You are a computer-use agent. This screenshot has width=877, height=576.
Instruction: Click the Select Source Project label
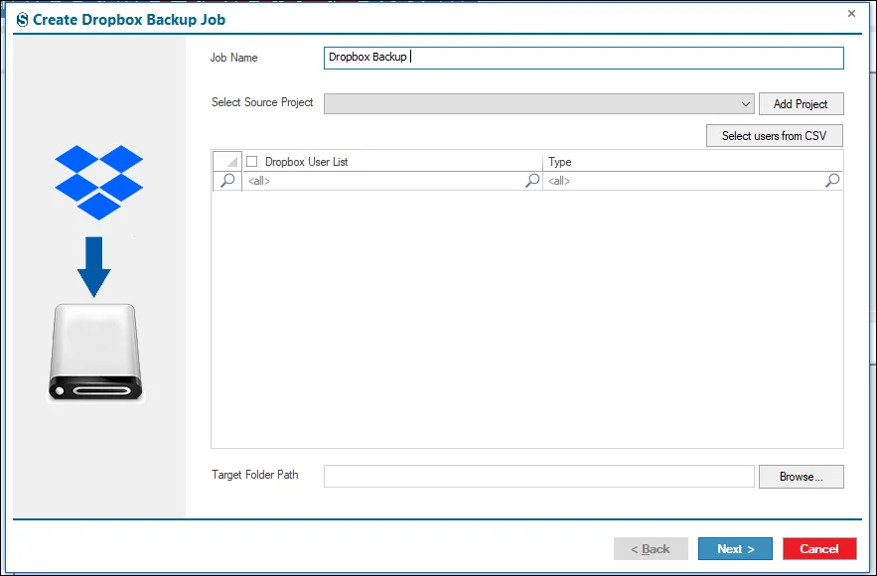coord(262,102)
